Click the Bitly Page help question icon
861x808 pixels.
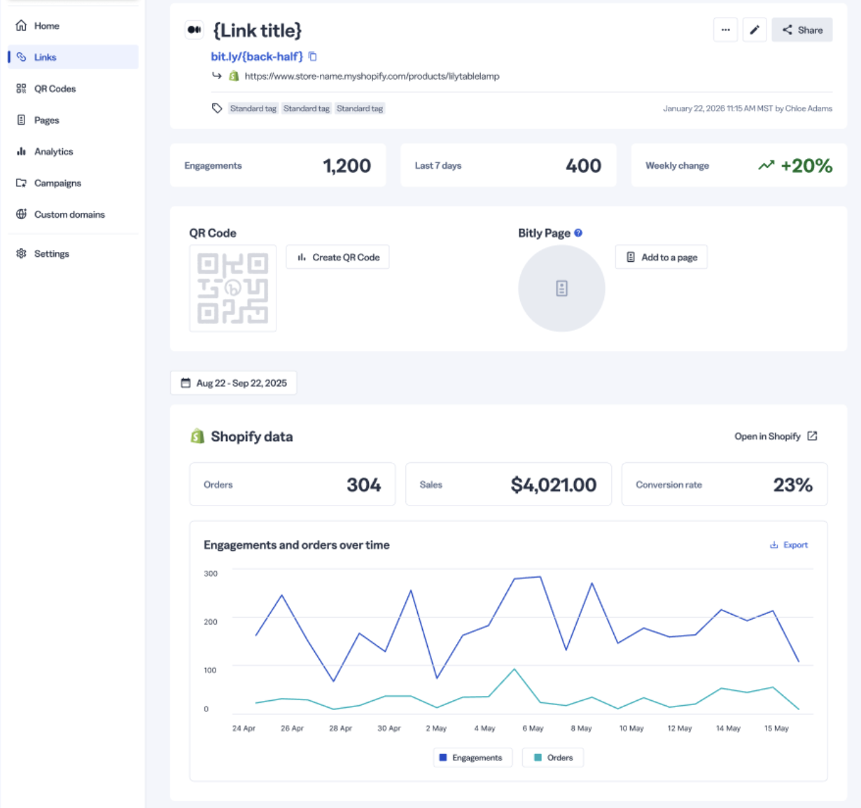[578, 233]
